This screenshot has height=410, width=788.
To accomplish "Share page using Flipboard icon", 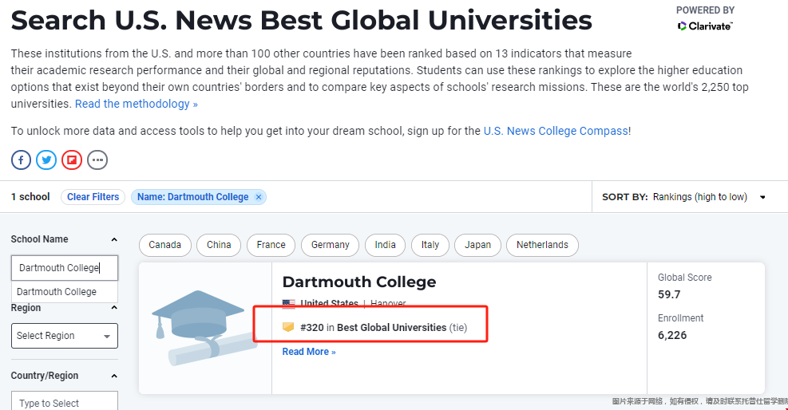I will tap(72, 160).
